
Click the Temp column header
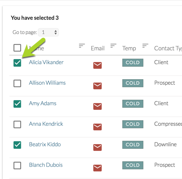(129, 49)
